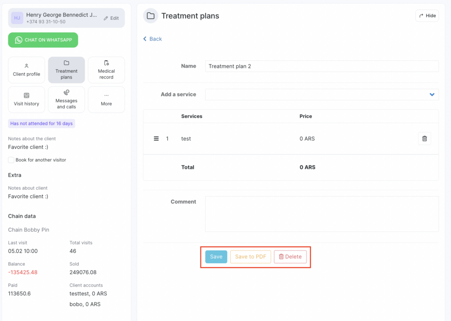
Task: Open the Visit history section
Action: [26, 99]
